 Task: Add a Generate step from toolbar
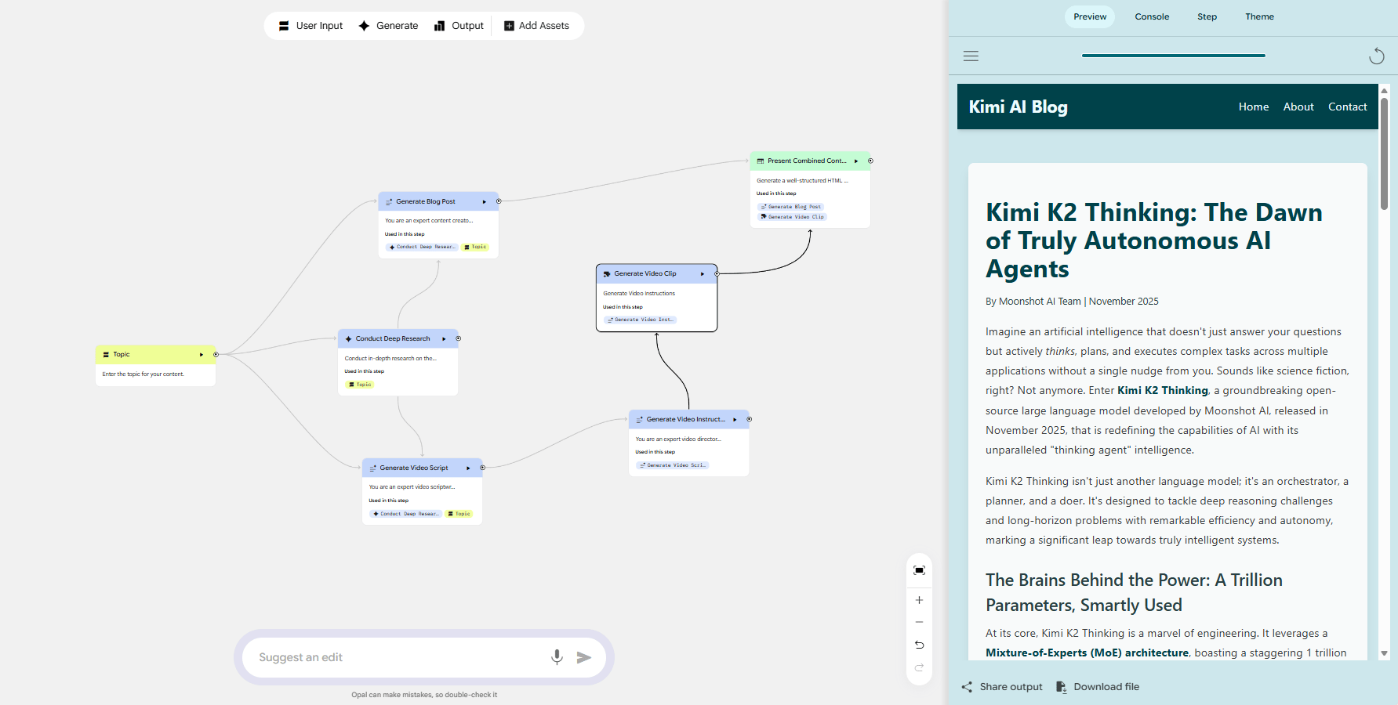coord(388,26)
